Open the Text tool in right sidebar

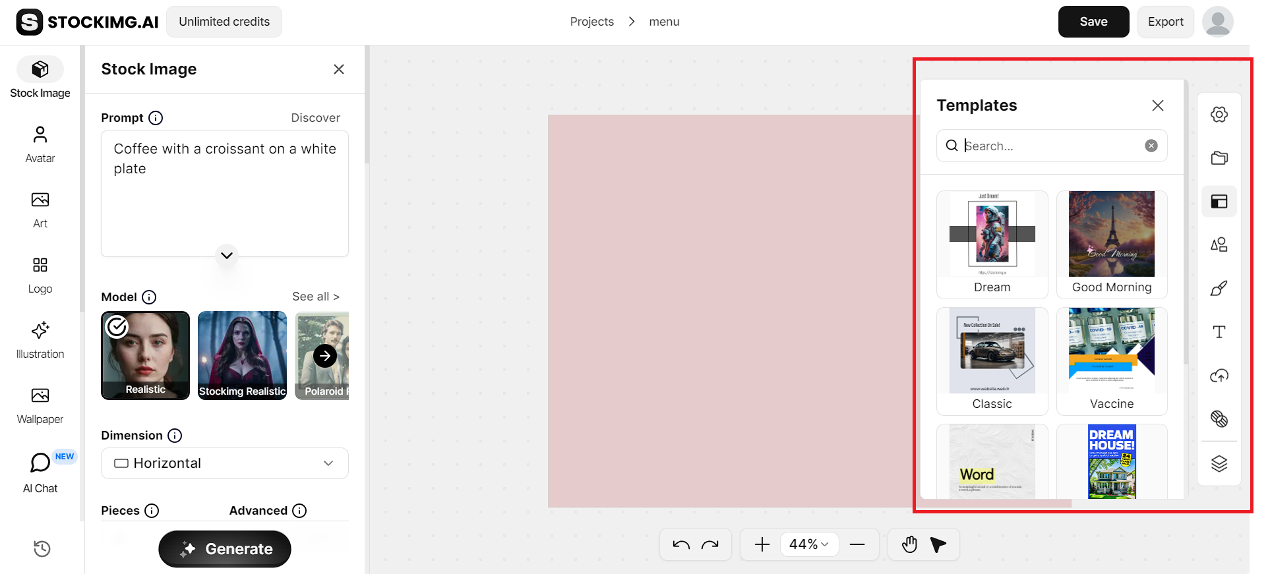[x=1219, y=332]
